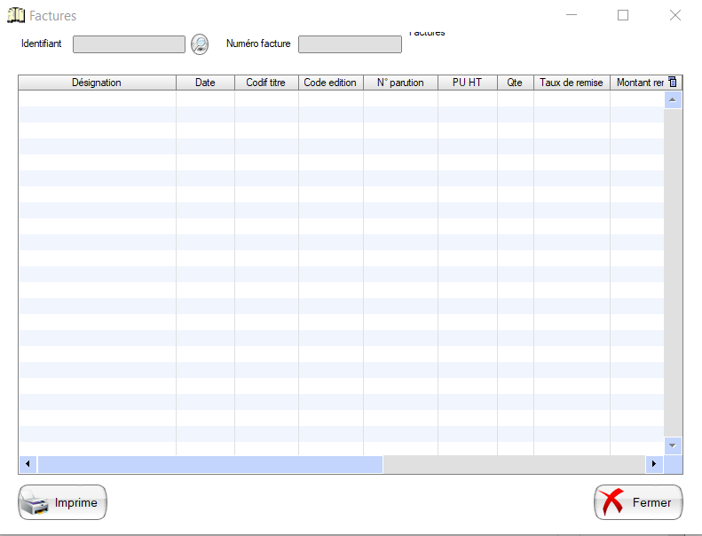Maximize the Factures window
The image size is (702, 536).
[623, 15]
